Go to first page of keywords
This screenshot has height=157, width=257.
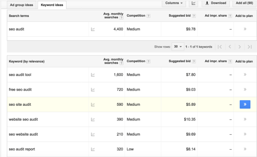(x=220, y=47)
